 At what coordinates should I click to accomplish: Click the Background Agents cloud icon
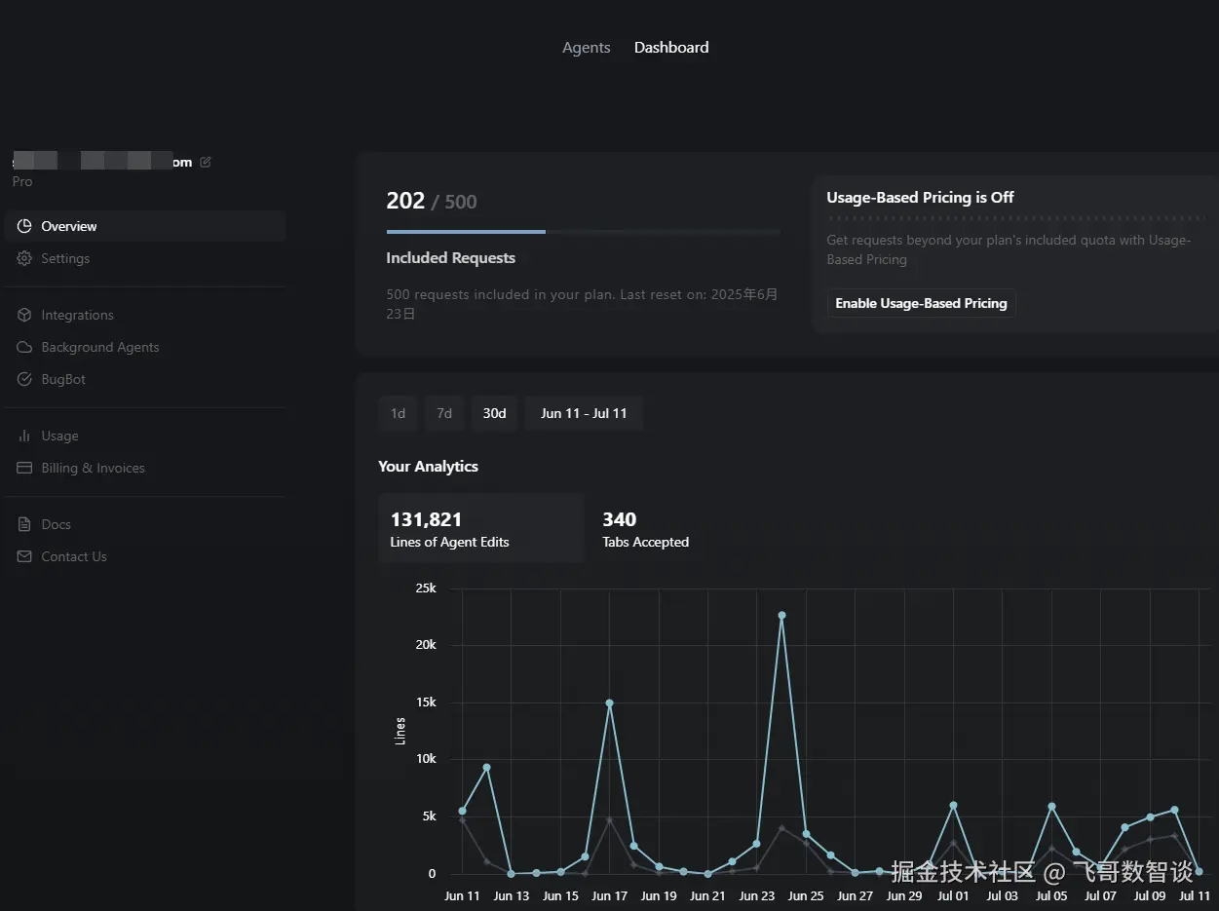pyautogui.click(x=24, y=347)
